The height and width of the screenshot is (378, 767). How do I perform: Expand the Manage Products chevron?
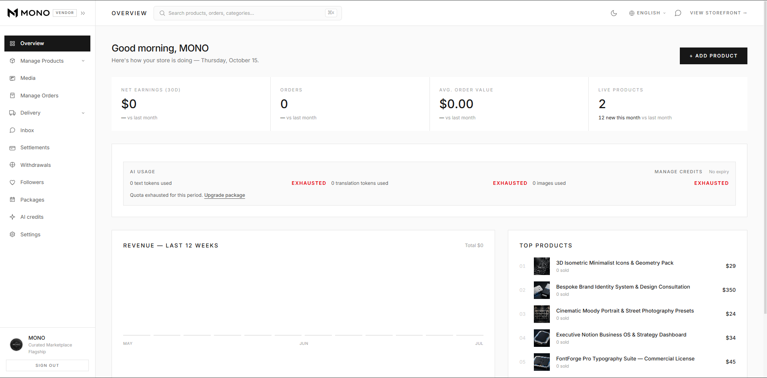pos(83,61)
